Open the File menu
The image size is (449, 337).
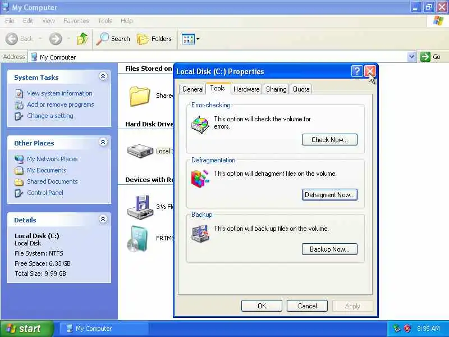[10, 21]
